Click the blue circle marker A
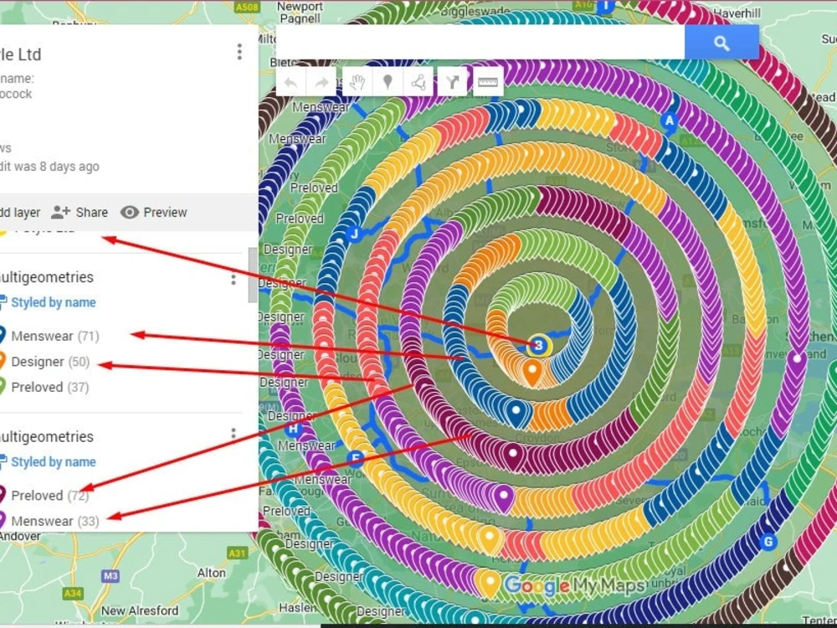Image resolution: width=837 pixels, height=628 pixels. [x=669, y=121]
